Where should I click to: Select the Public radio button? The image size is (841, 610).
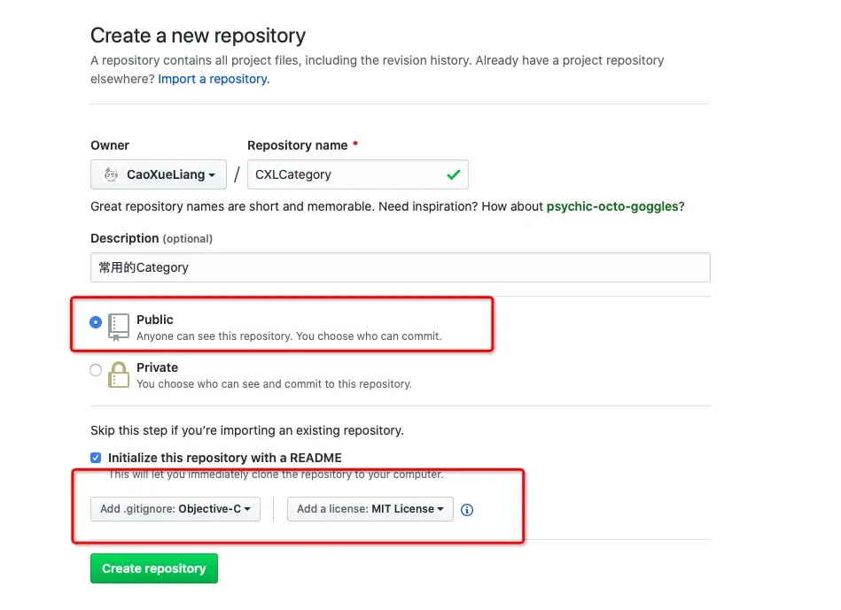pos(96,323)
